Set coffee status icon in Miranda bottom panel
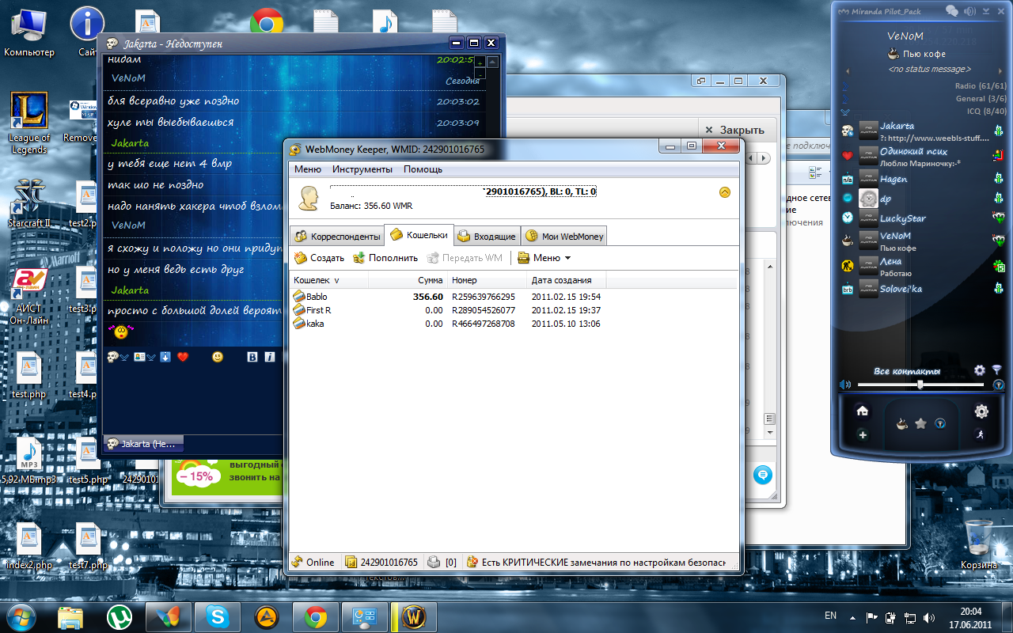 (x=901, y=424)
